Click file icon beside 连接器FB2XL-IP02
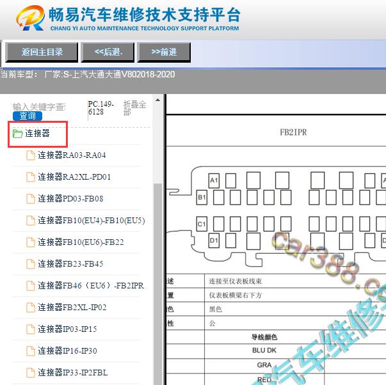The width and height of the screenshot is (386, 385). (x=31, y=308)
